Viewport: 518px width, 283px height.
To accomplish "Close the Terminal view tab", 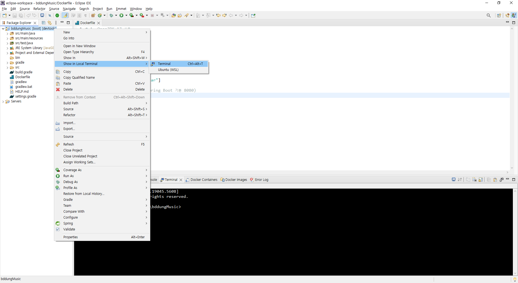I will click(181, 180).
